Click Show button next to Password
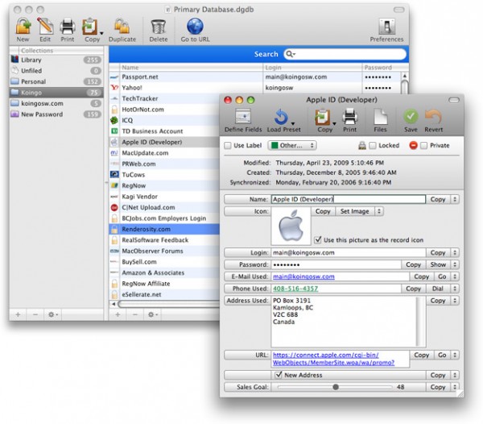483x424 pixels. (x=440, y=264)
